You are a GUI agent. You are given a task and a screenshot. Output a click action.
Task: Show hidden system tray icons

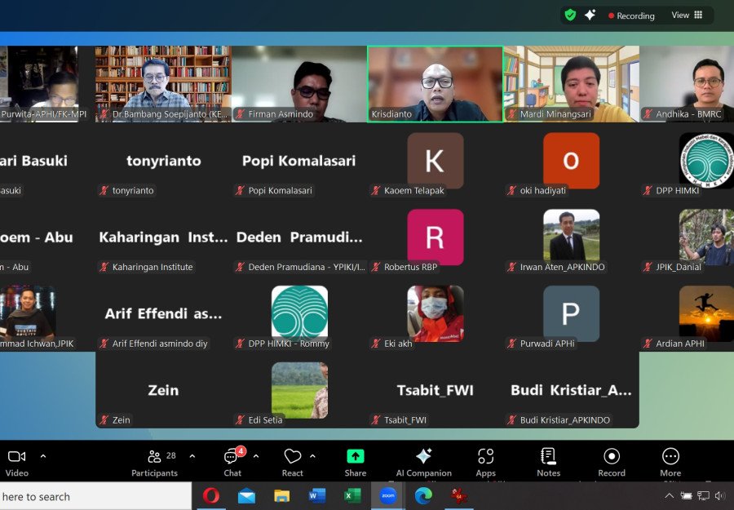point(670,495)
